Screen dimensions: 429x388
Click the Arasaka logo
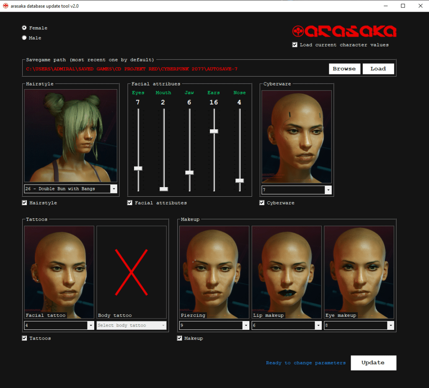click(x=344, y=30)
